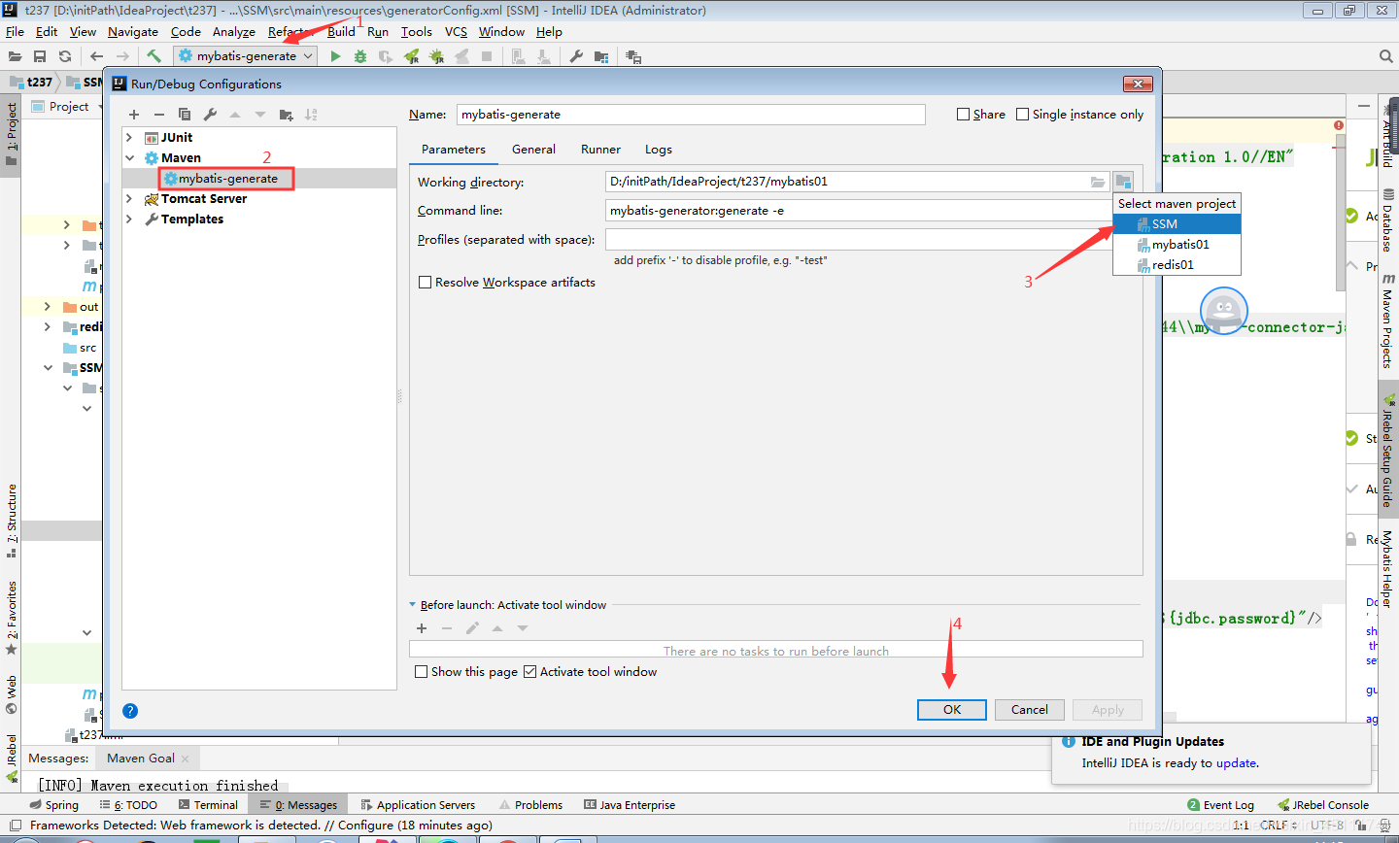
Task: Open the Maven Projects side panel
Action: click(1388, 320)
